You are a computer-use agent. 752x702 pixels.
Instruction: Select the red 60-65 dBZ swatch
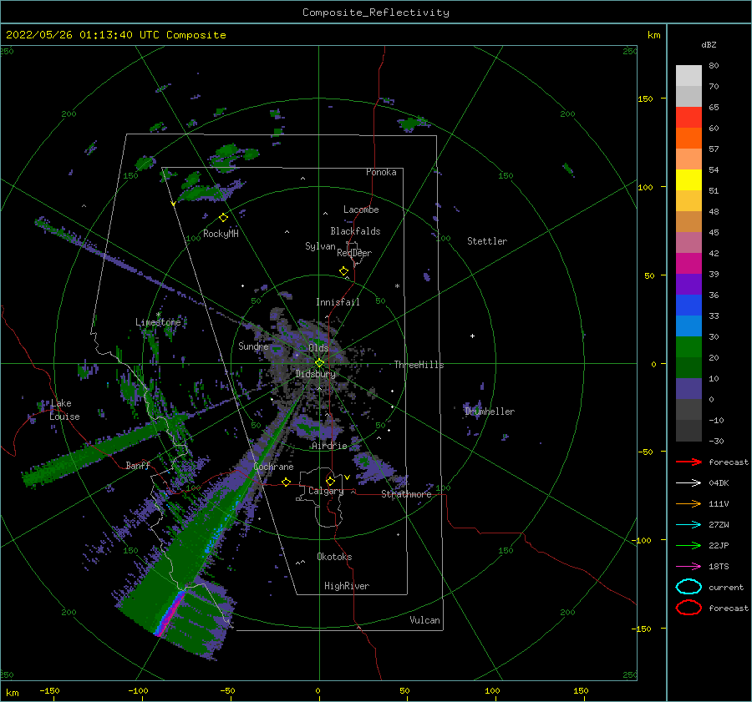(688, 118)
